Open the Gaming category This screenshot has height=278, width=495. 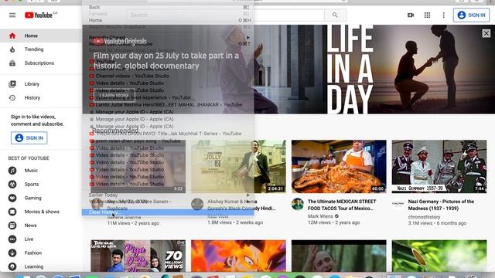coord(41,198)
